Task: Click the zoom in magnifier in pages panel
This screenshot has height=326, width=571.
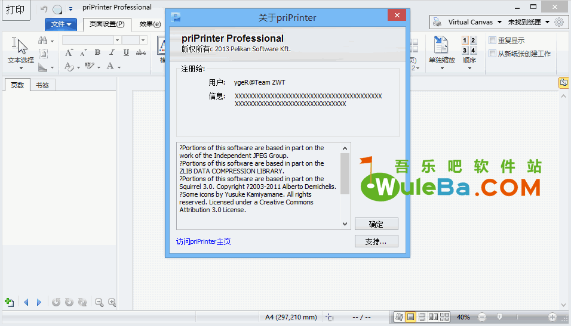Action: coord(112,302)
